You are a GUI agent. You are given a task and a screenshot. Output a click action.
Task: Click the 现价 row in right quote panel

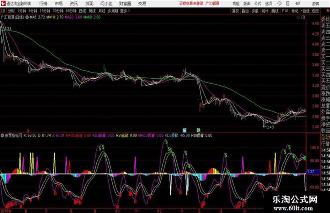point(325,88)
